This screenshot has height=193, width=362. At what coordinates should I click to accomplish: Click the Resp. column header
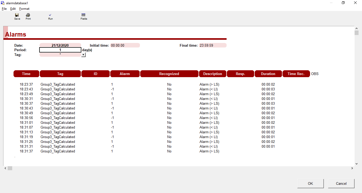(x=240, y=74)
